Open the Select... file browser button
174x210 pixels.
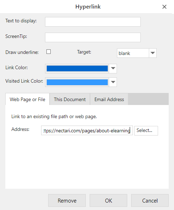pyautogui.click(x=146, y=131)
